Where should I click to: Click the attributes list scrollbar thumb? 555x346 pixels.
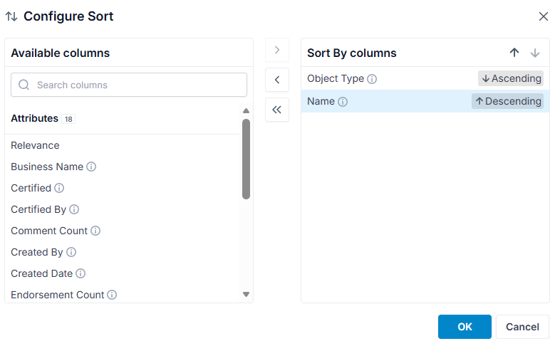tap(247, 159)
